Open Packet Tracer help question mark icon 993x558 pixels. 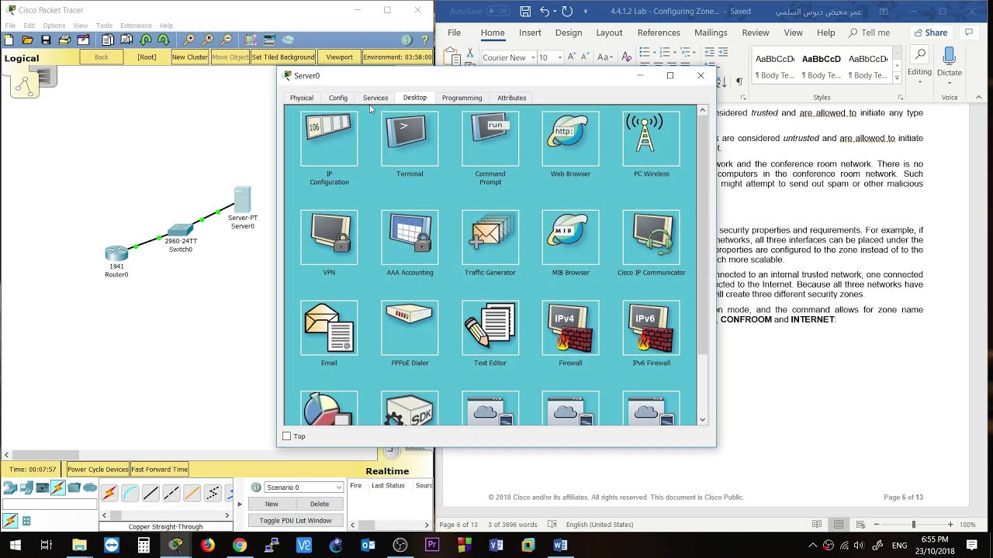tap(425, 40)
